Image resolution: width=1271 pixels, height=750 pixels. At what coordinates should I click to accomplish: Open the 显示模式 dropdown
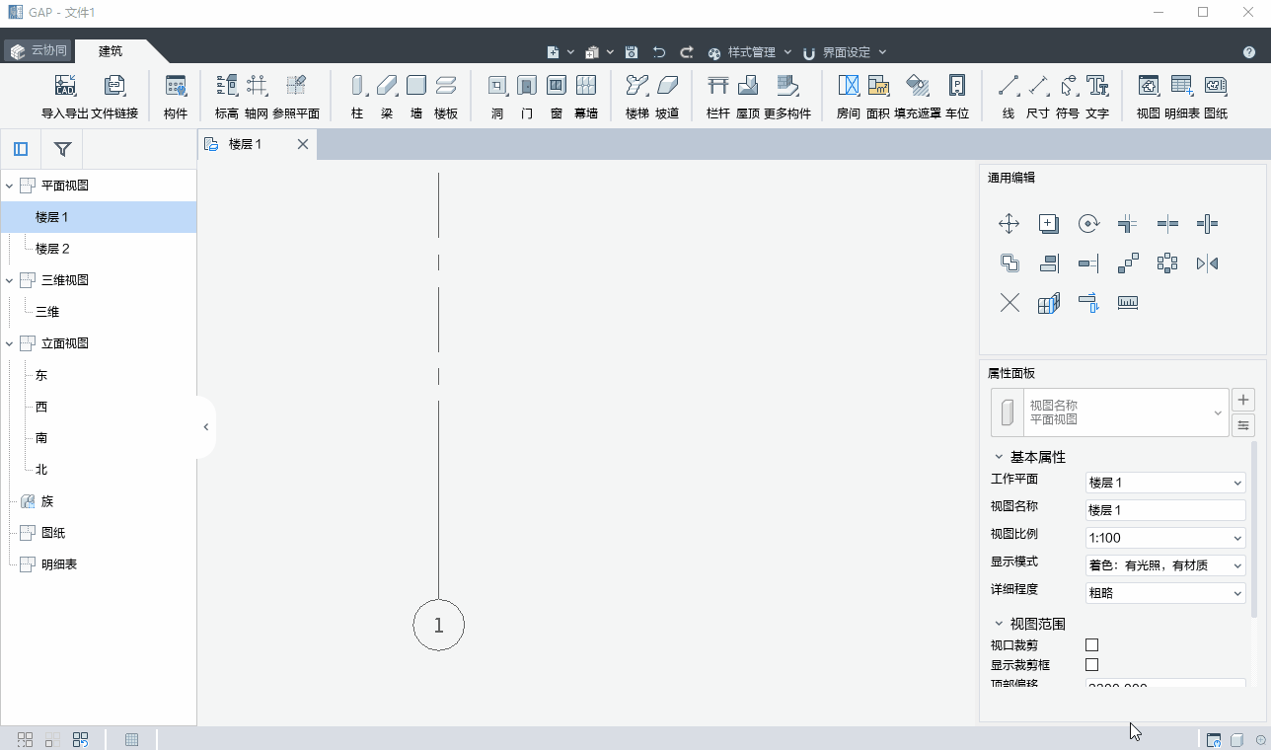tap(1165, 565)
